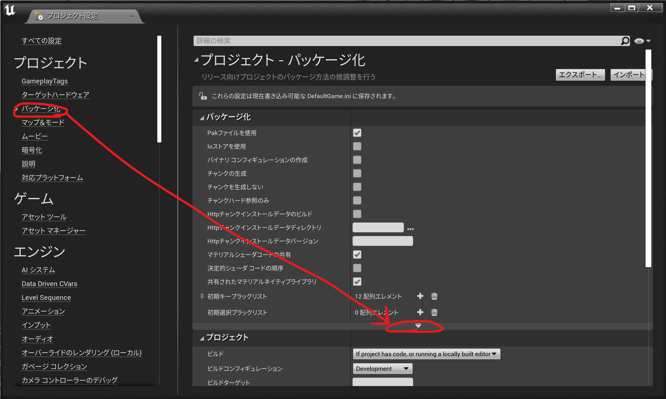
Task: Select マップ&モード in sidebar
Action: (x=43, y=122)
